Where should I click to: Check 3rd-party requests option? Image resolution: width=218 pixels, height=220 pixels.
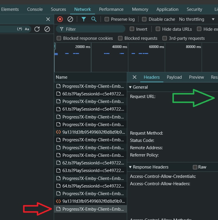coord(165,38)
